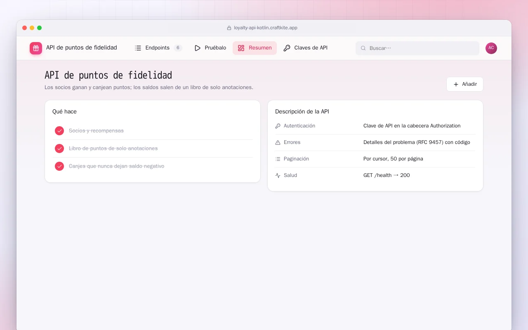Click the Endpoints count badge 6
528x330 pixels.
point(178,48)
